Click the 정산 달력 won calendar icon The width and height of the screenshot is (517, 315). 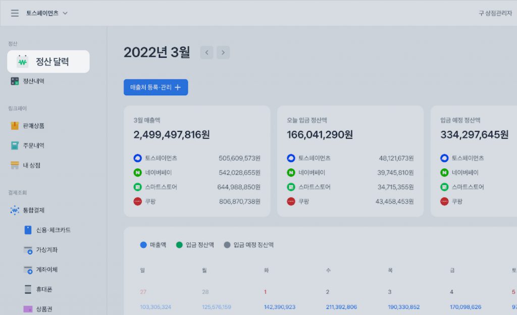(22, 61)
